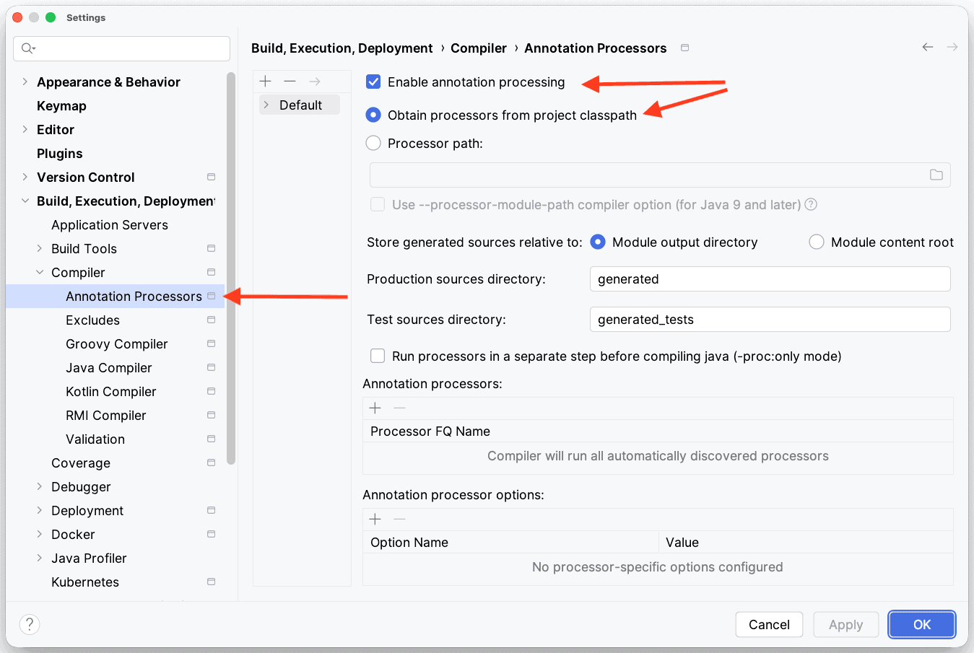Expand the Appearance & Behavior section

25,82
